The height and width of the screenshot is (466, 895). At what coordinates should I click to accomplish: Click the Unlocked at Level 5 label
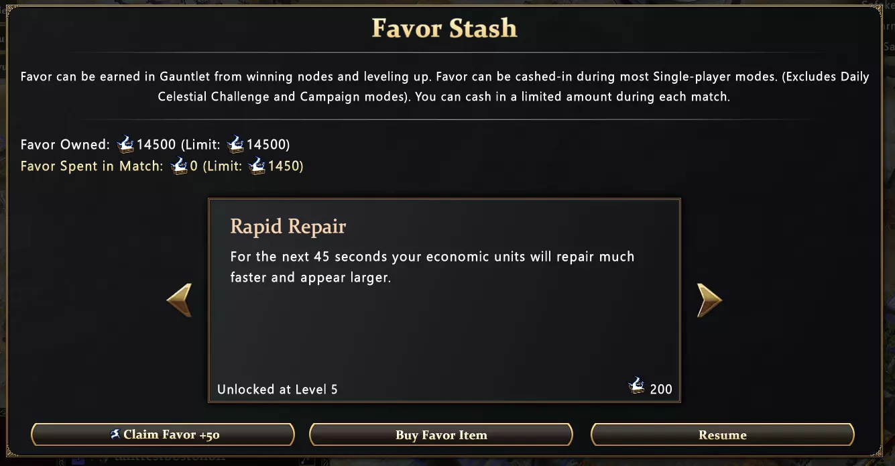278,389
